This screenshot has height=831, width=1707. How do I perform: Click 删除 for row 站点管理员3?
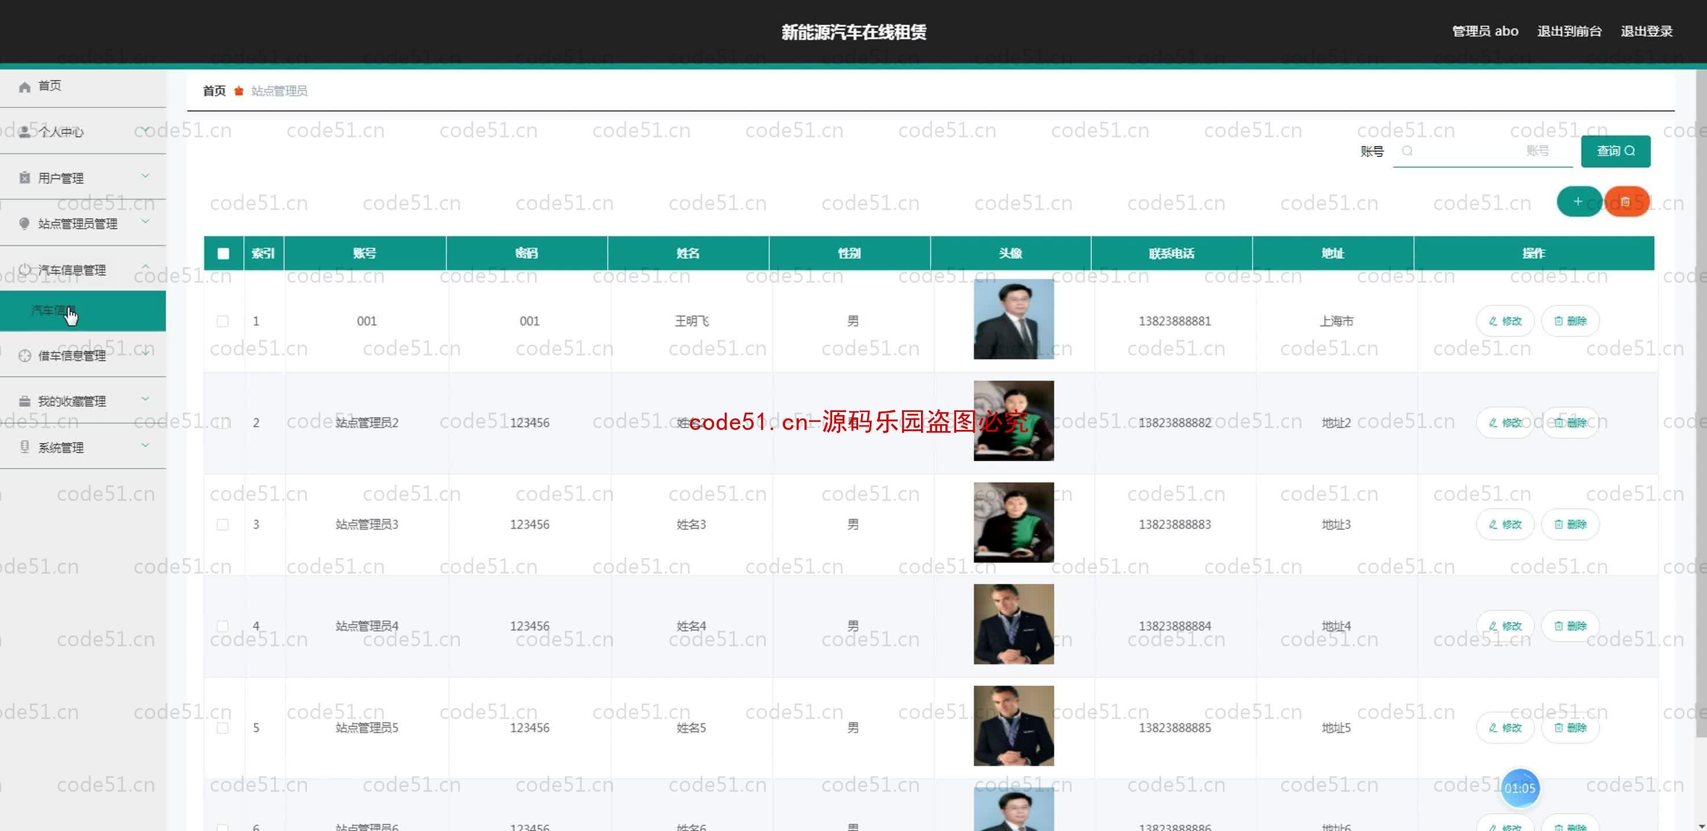(1570, 525)
